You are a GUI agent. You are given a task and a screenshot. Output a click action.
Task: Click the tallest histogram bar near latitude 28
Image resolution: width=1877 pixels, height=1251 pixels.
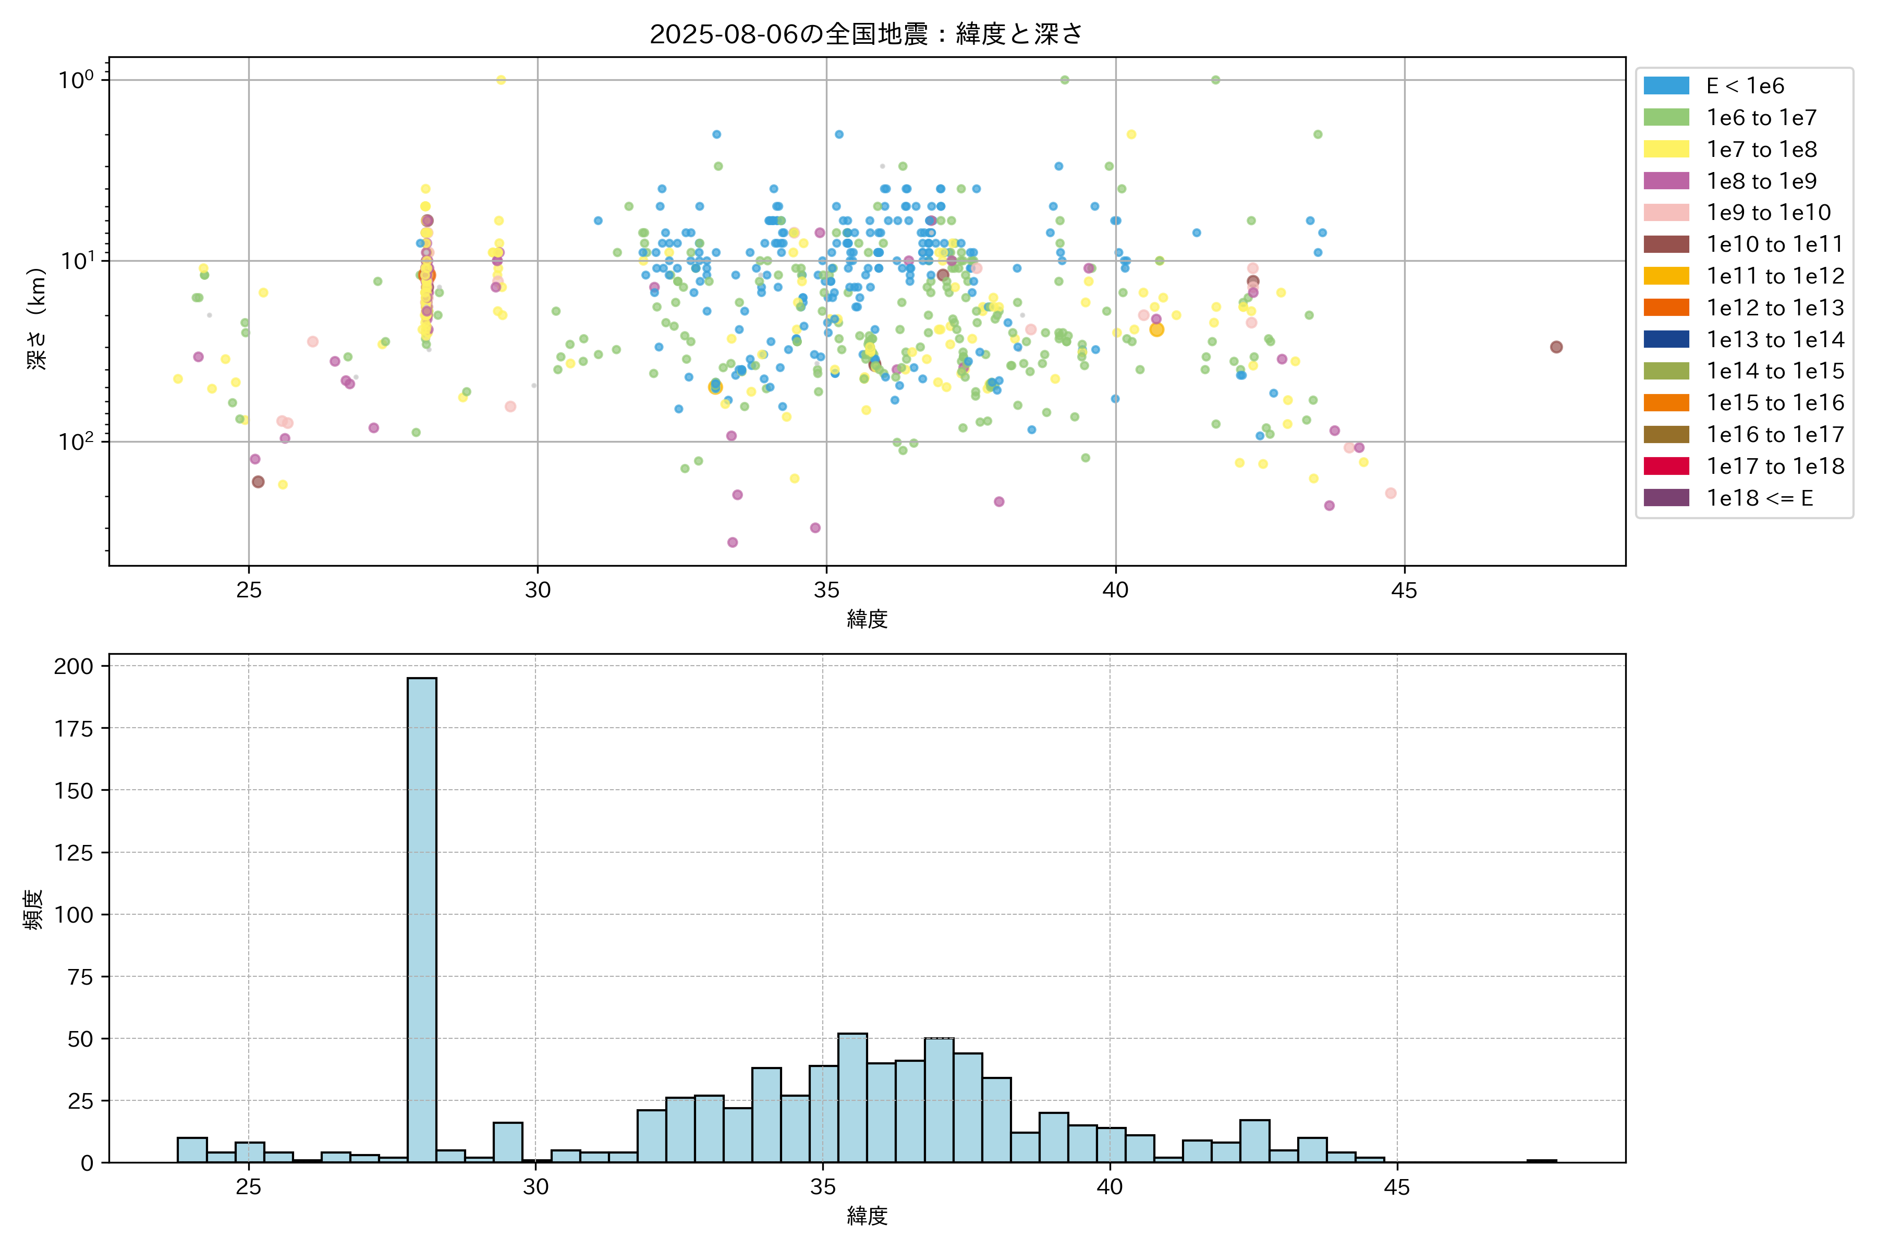point(422,917)
